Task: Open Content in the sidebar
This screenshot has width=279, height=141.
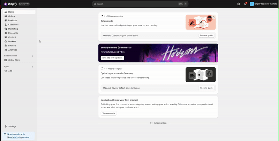Action: (19, 37)
